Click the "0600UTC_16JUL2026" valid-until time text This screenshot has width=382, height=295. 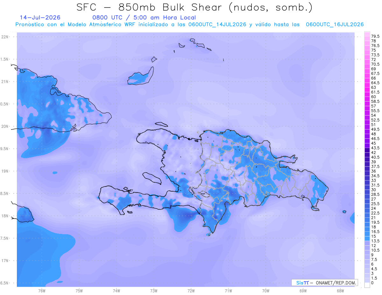click(335, 25)
